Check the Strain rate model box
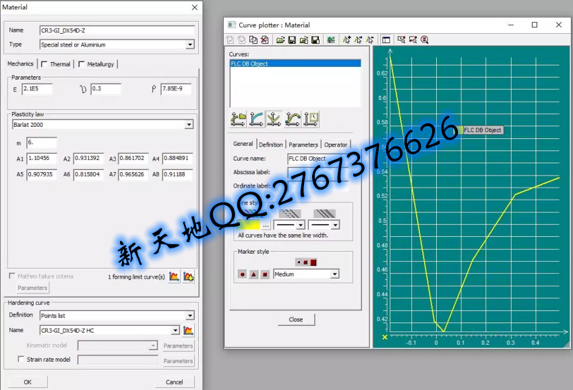 [21, 360]
